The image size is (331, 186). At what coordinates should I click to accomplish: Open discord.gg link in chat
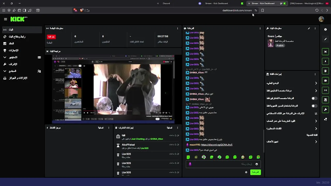(217, 145)
